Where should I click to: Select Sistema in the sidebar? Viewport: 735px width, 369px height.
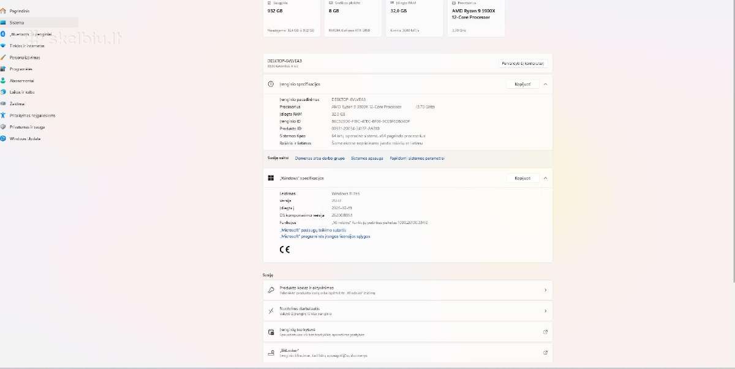tap(39, 23)
